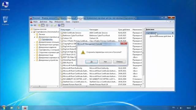This screenshot has height=110, width=196.
Task: Click Отмена in the save dialog
Action: [119, 62]
